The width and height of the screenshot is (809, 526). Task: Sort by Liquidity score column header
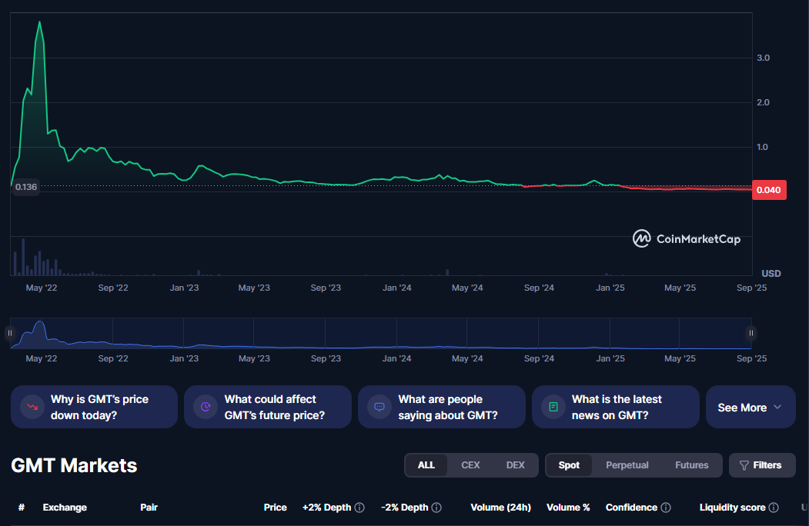point(732,508)
